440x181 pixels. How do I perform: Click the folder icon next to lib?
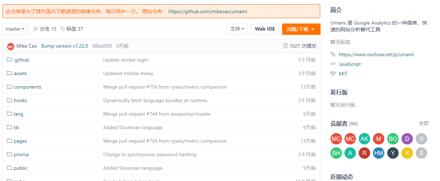point(9,127)
